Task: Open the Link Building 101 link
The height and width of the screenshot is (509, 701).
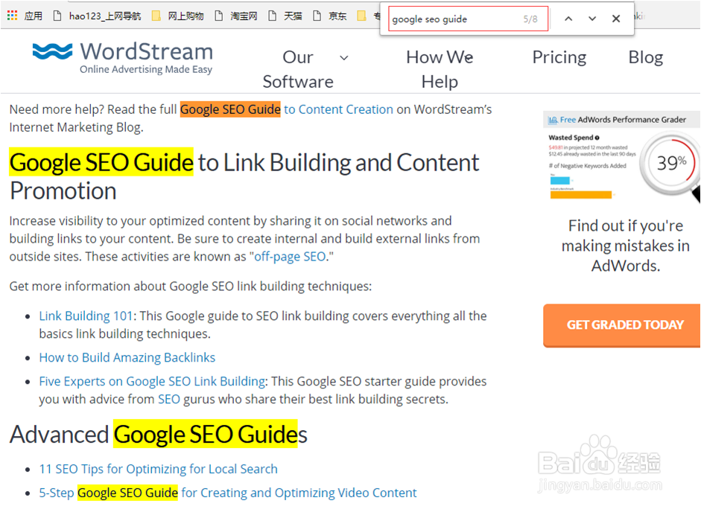Action: (86, 316)
